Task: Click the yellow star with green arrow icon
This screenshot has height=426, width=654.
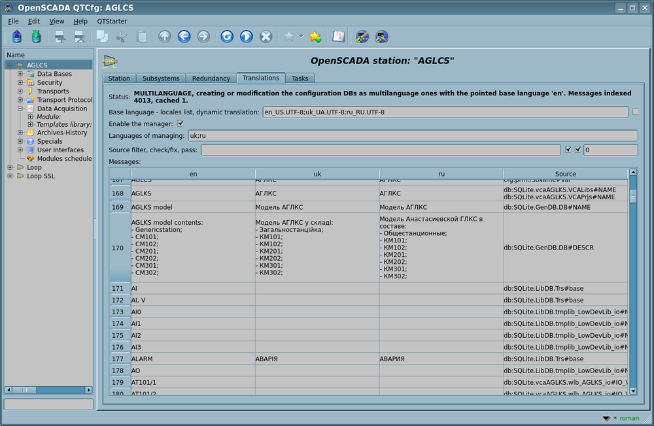Action: (x=315, y=37)
